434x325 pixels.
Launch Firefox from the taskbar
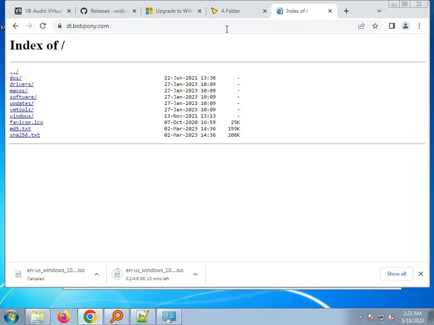(64, 317)
